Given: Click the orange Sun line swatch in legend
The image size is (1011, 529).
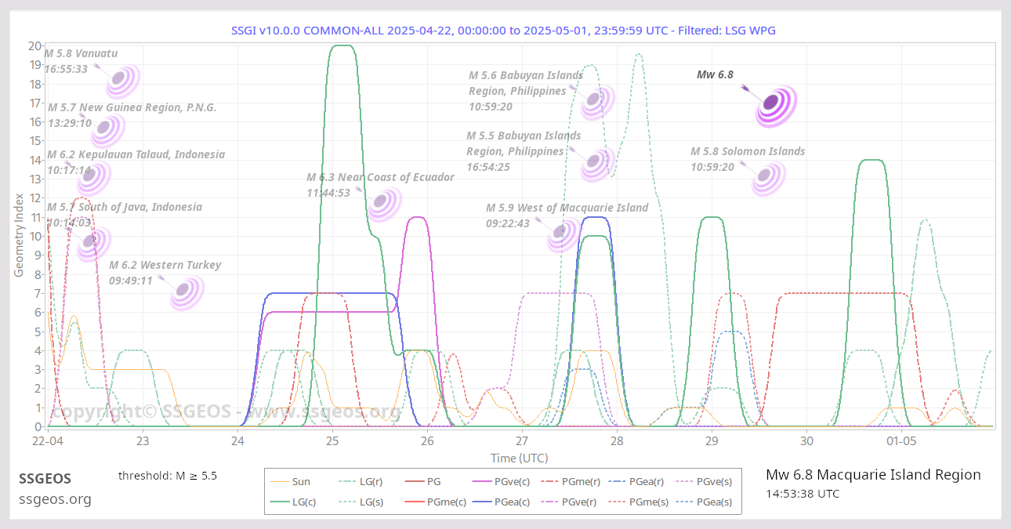Looking at the screenshot, I should [x=278, y=481].
